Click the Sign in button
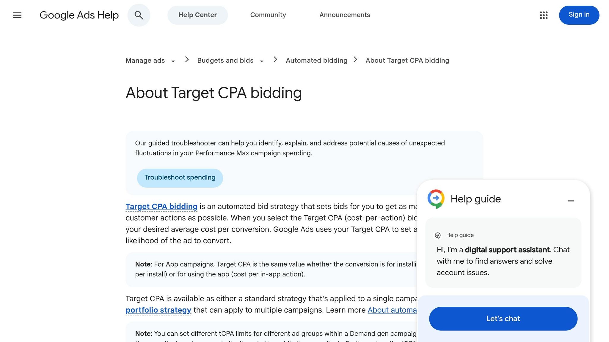This screenshot has height=342, width=609. (579, 15)
